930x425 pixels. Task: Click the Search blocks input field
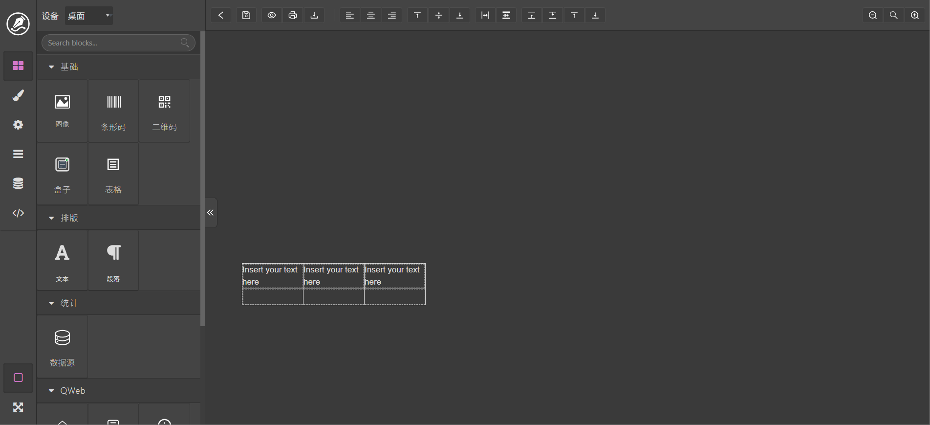click(112, 43)
